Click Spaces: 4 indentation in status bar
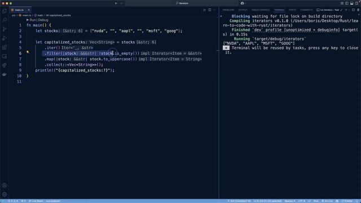Screen dimensions: 361x203 (x=290, y=201)
